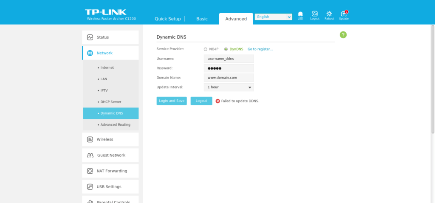Select the DynDNS radio button
Screen dimensions: 435x203
(x=226, y=49)
